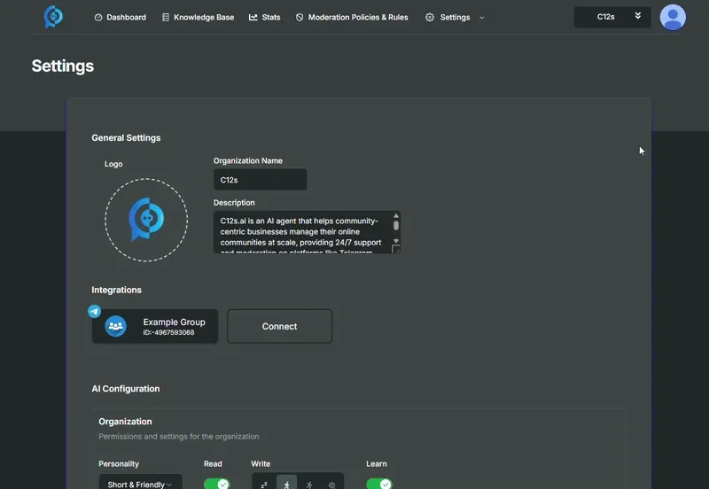This screenshot has height=489, width=709.
Task: Expand the C12s organization switcher
Action: (612, 17)
